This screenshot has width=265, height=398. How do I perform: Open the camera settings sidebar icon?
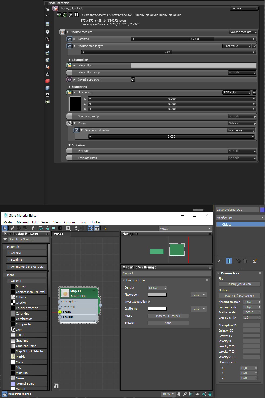click(48, 39)
